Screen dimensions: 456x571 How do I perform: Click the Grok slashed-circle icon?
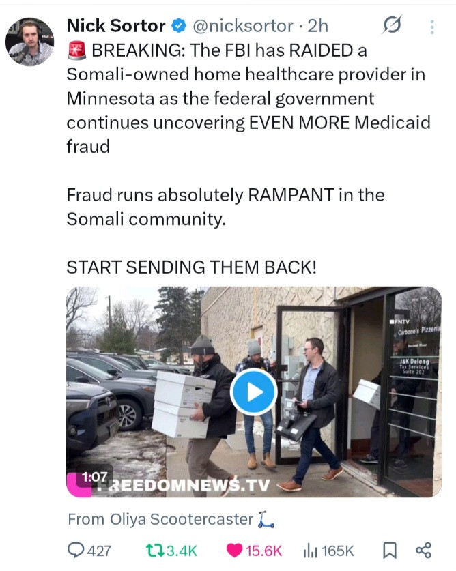tap(393, 25)
